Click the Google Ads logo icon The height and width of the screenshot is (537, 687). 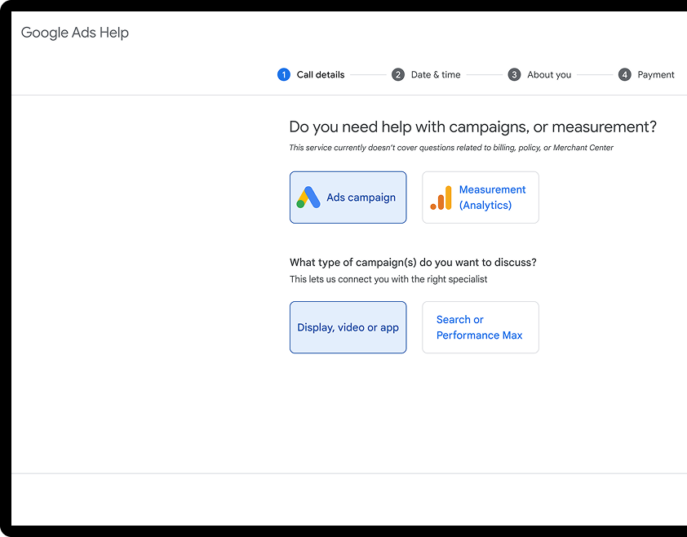pyautogui.click(x=308, y=197)
